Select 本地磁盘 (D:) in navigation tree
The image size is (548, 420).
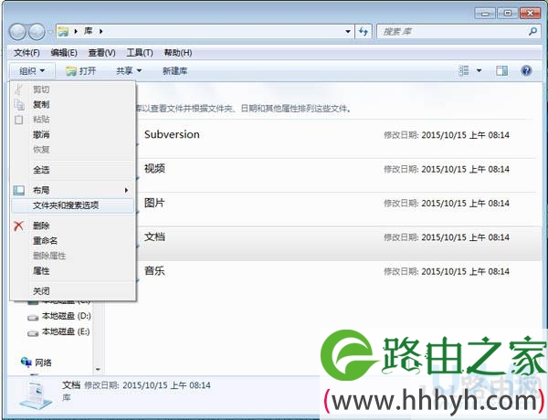point(66,316)
